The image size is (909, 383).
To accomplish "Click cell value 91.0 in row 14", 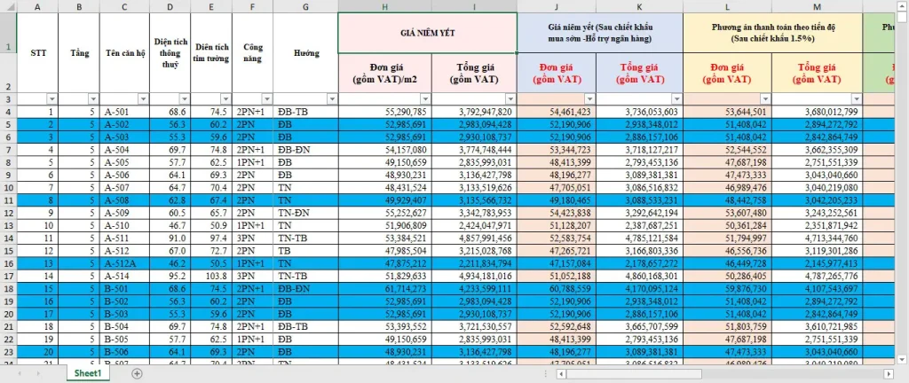I will click(170, 239).
